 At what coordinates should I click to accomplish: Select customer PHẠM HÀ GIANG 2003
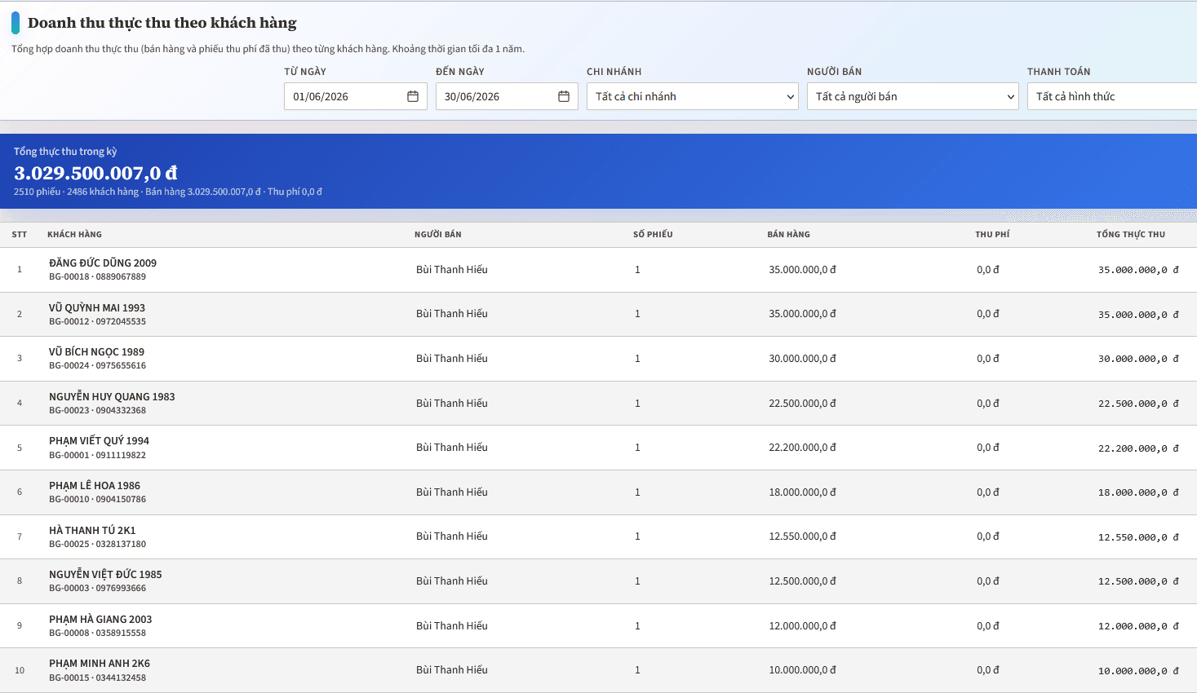(100, 619)
